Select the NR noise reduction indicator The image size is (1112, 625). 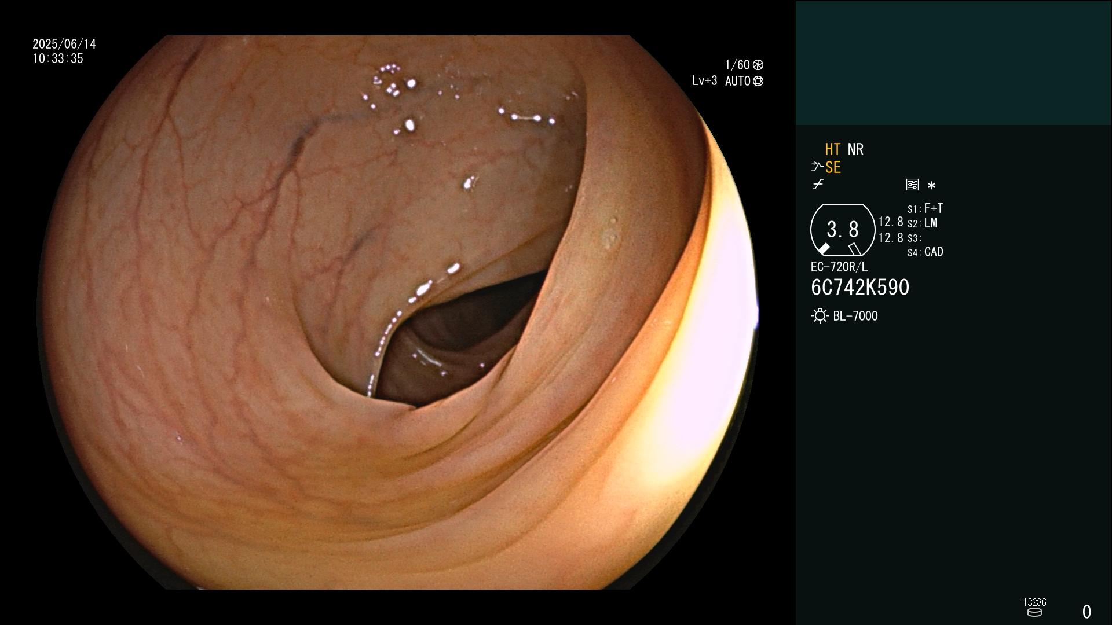[x=855, y=150]
